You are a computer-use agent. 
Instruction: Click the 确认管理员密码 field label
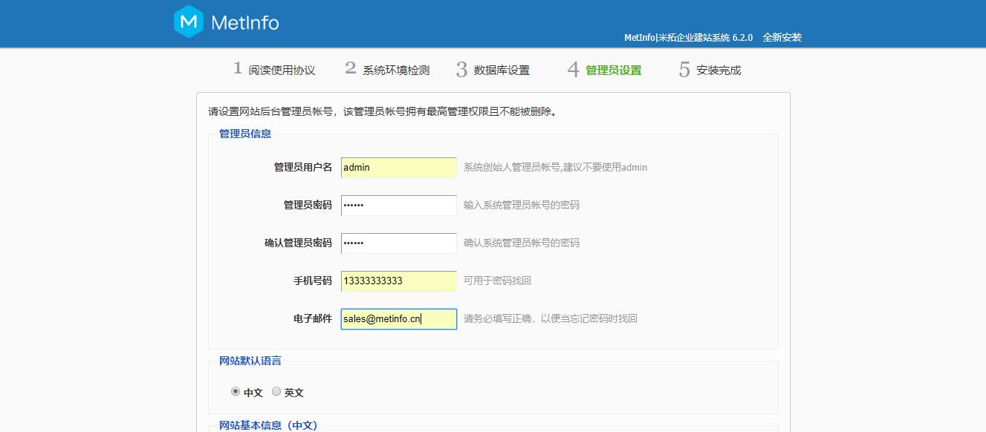[298, 243]
